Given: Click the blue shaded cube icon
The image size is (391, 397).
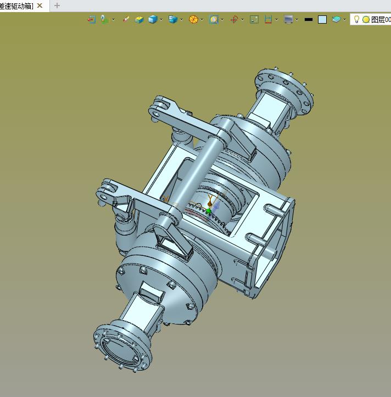Looking at the screenshot, I should (153, 19).
